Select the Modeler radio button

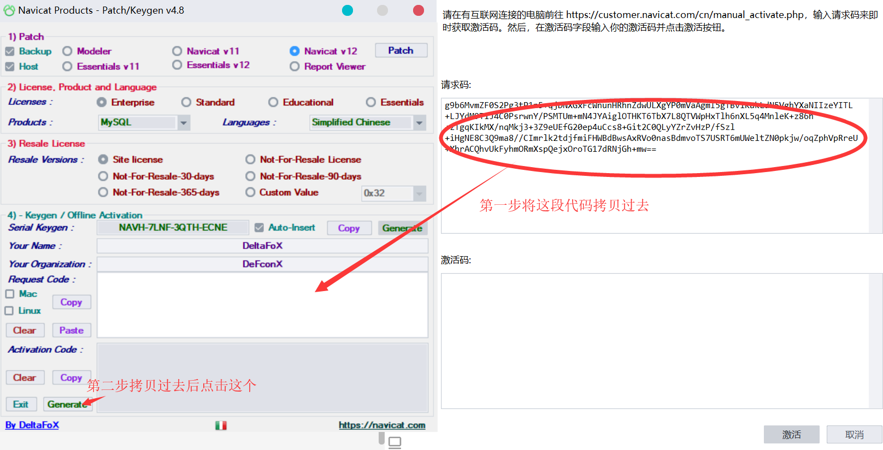pos(67,51)
